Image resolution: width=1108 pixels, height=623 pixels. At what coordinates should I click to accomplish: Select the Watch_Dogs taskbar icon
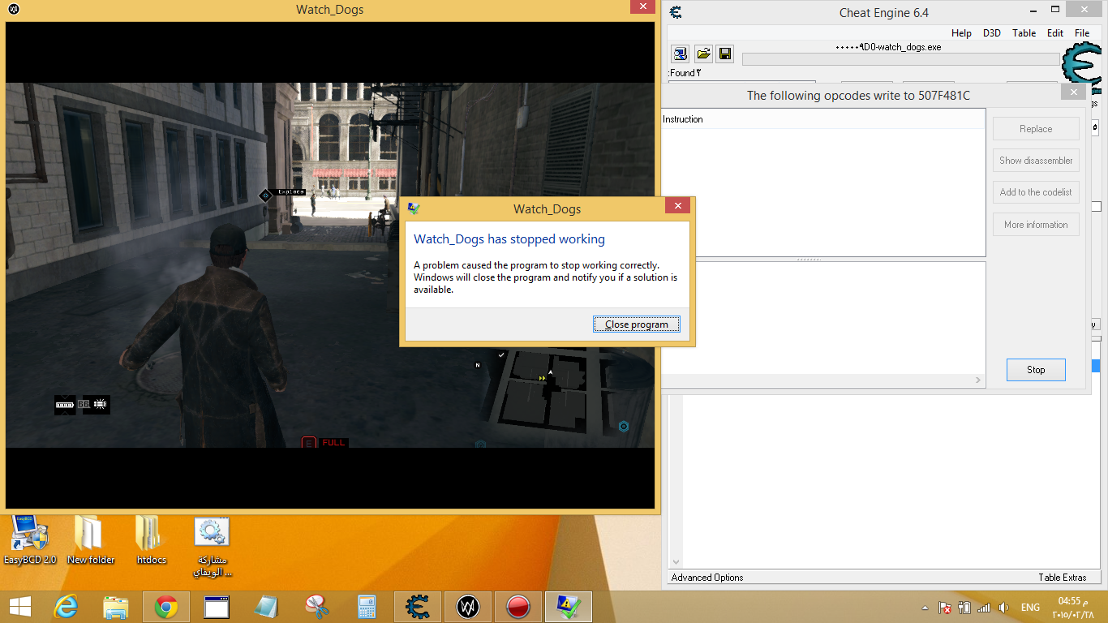[x=467, y=607]
